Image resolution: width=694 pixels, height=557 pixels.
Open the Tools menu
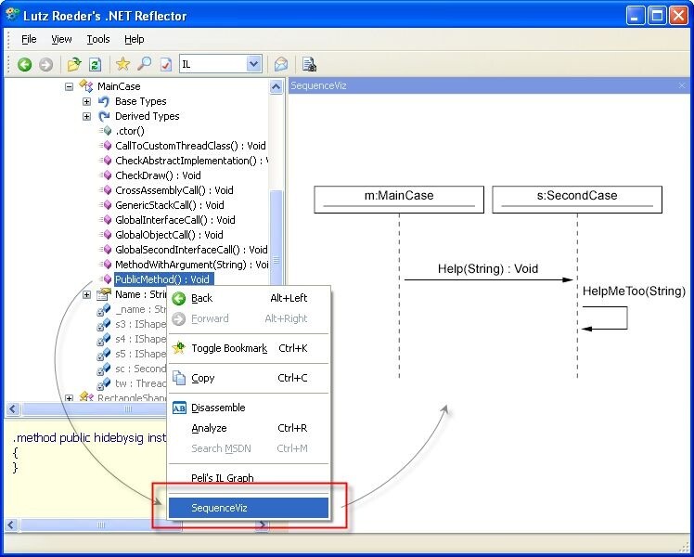coord(98,39)
